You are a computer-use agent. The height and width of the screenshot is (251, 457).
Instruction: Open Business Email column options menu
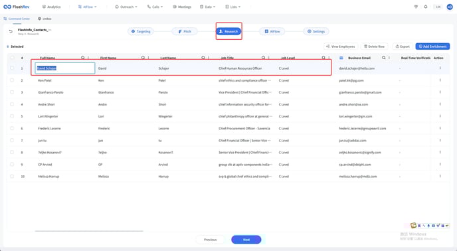pyautogui.click(x=389, y=58)
